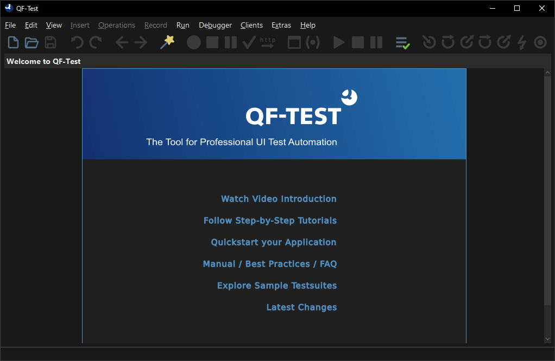
Task: Click the Undo arrow icon
Action: 77,42
